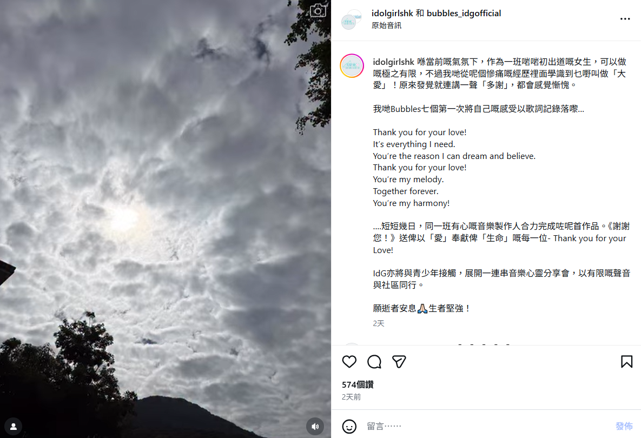View the story ring avatar beside caption
The image size is (641, 438).
pyautogui.click(x=352, y=66)
